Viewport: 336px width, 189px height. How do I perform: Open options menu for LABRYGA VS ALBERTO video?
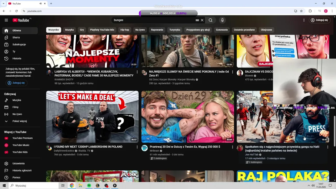click(137, 72)
